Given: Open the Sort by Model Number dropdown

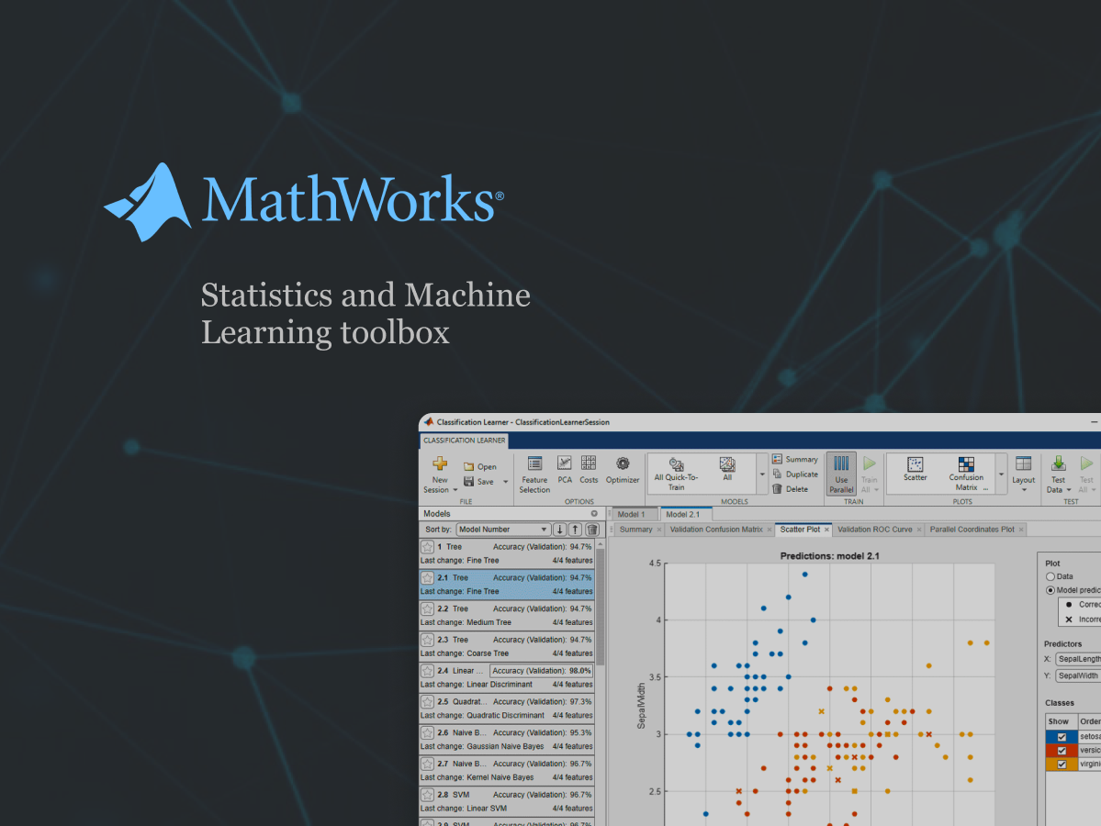Looking at the screenshot, I should pyautogui.click(x=503, y=530).
